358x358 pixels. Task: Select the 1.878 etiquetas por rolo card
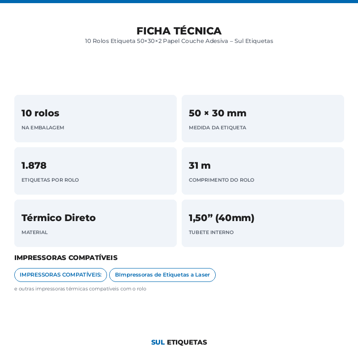pyautogui.click(x=95, y=171)
